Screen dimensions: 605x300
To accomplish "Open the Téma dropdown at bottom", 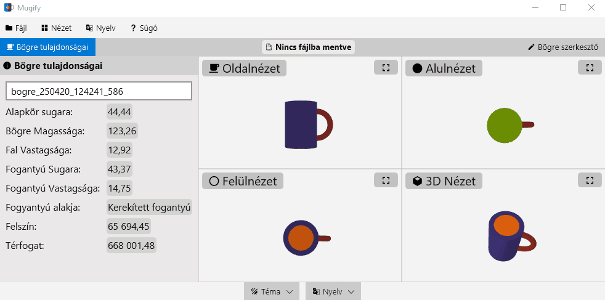I will coord(271,291).
